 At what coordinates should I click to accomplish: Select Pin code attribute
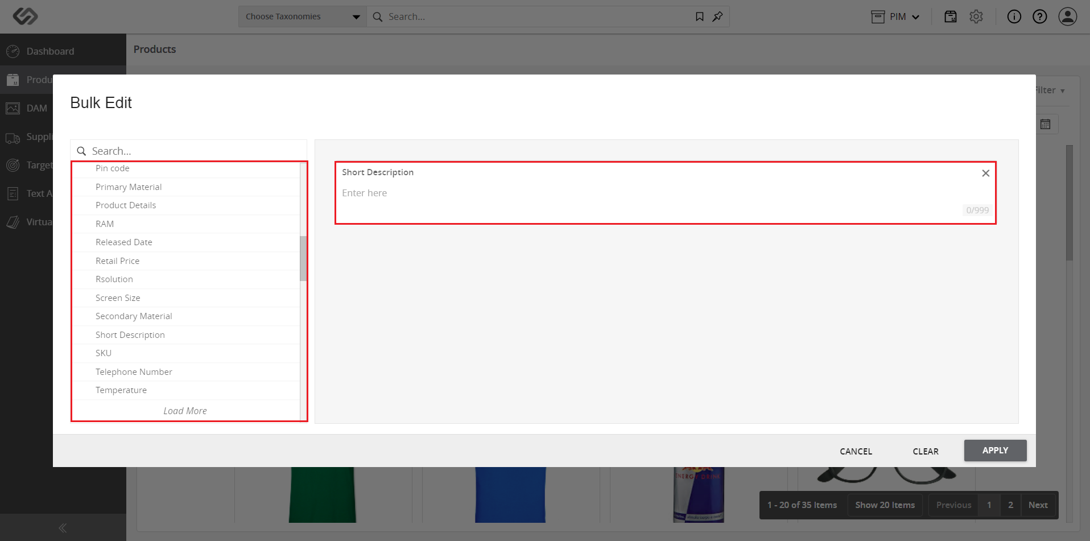pyautogui.click(x=186, y=168)
